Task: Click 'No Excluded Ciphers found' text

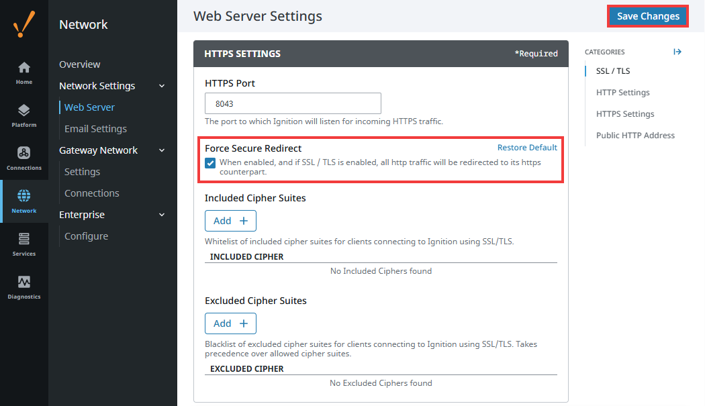Action: [381, 383]
